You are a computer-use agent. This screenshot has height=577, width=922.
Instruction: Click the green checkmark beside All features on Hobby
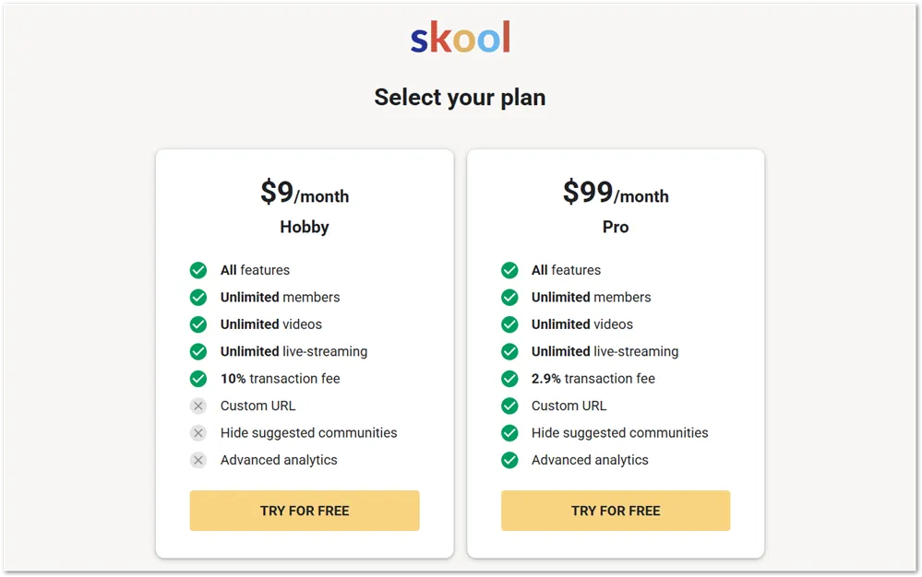[x=198, y=270]
